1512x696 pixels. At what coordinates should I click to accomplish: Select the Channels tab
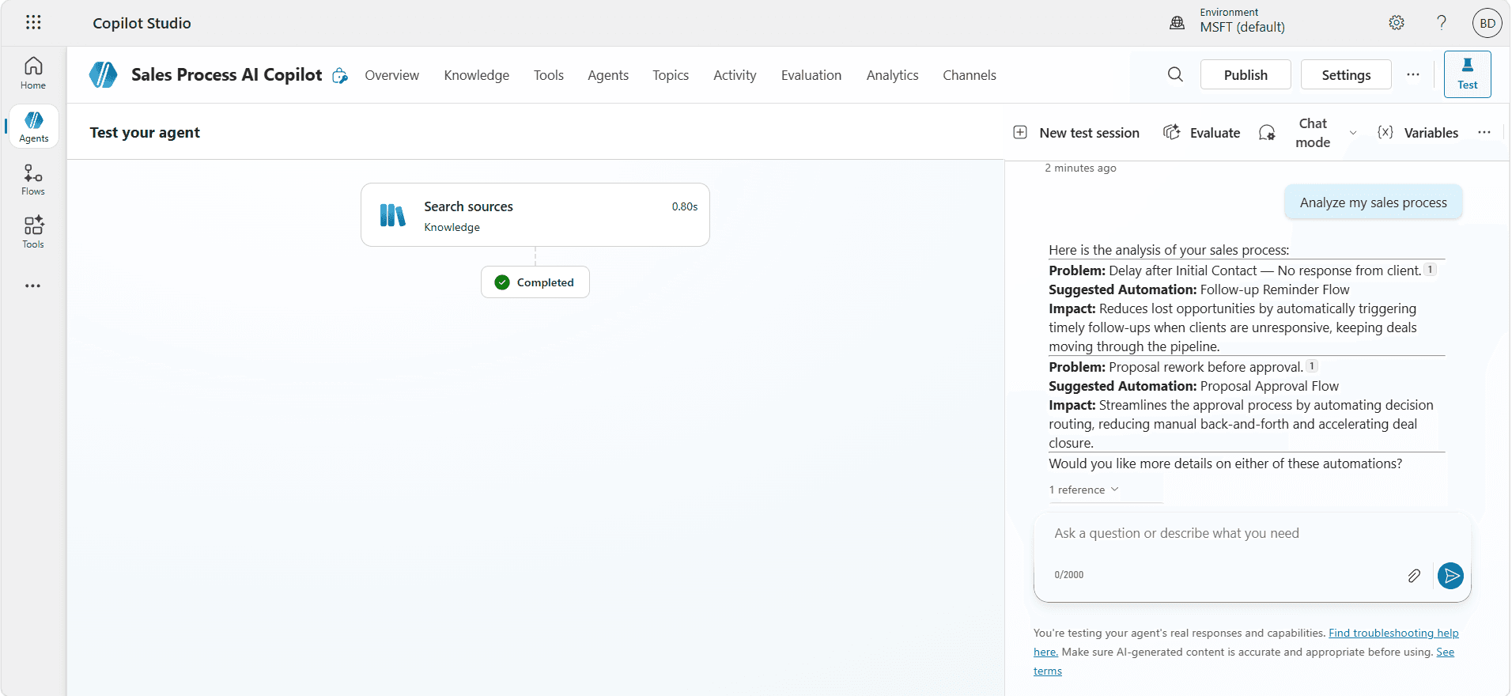point(970,75)
